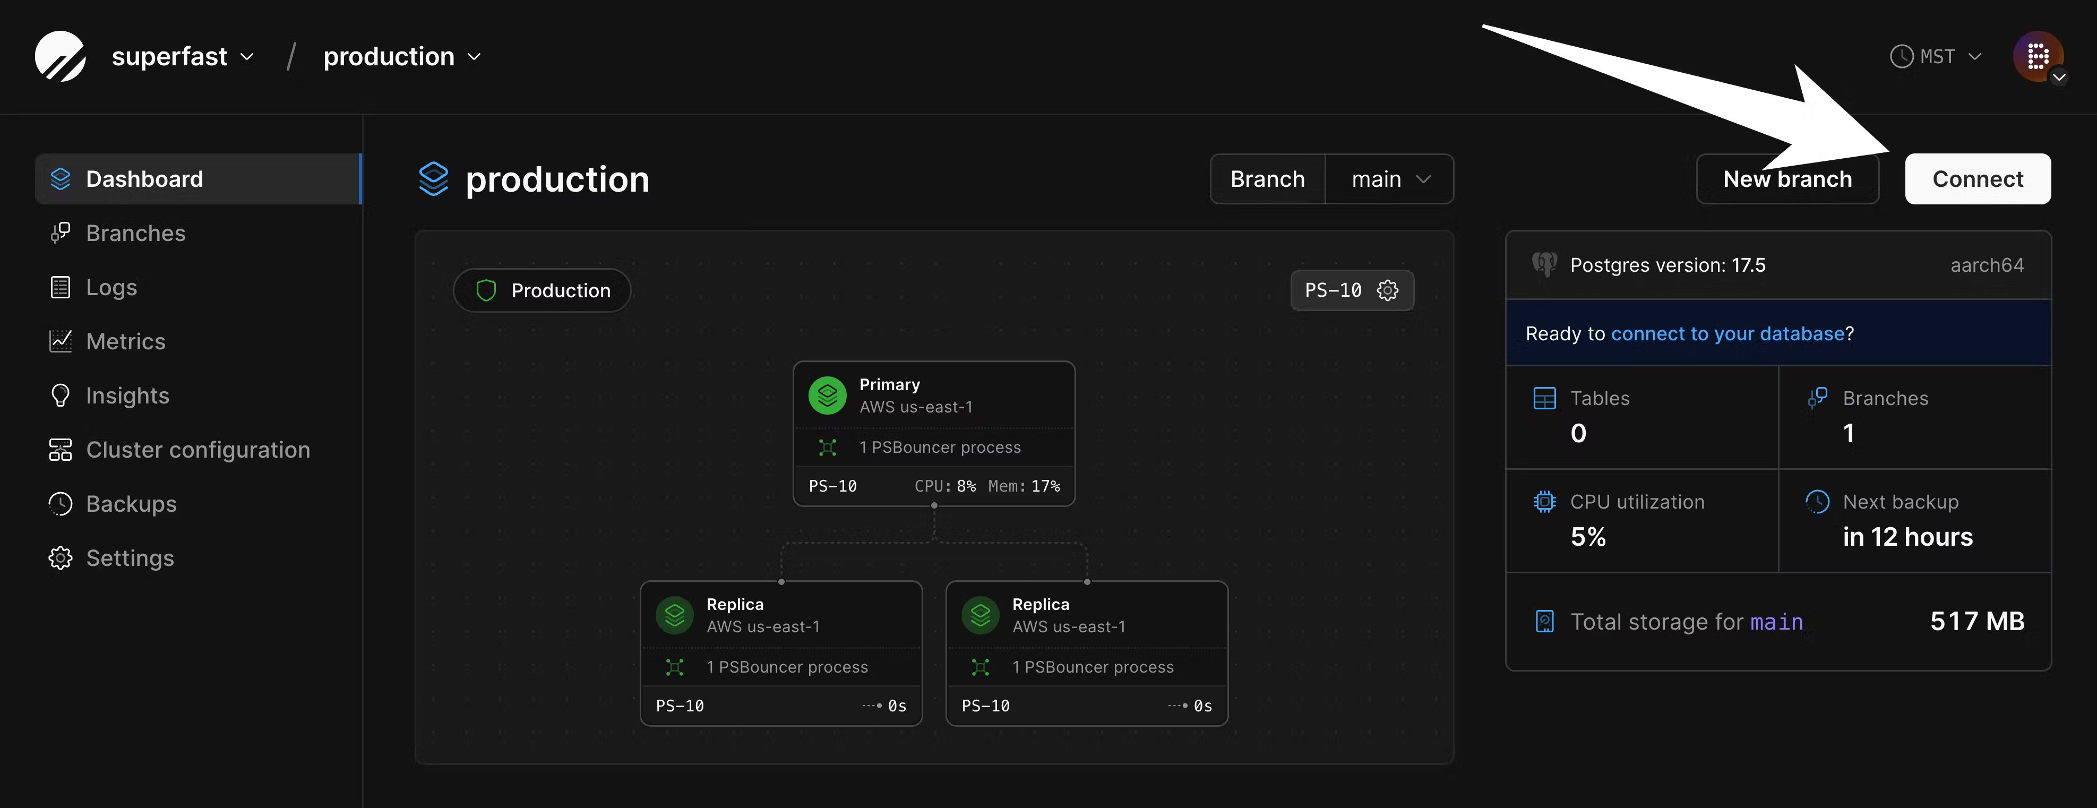Open the superfast organization dropdown
2097x808 pixels.
tap(182, 56)
